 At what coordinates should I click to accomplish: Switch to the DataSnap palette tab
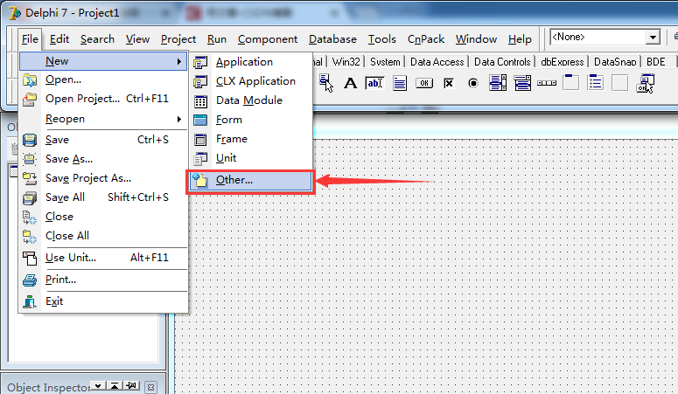615,62
